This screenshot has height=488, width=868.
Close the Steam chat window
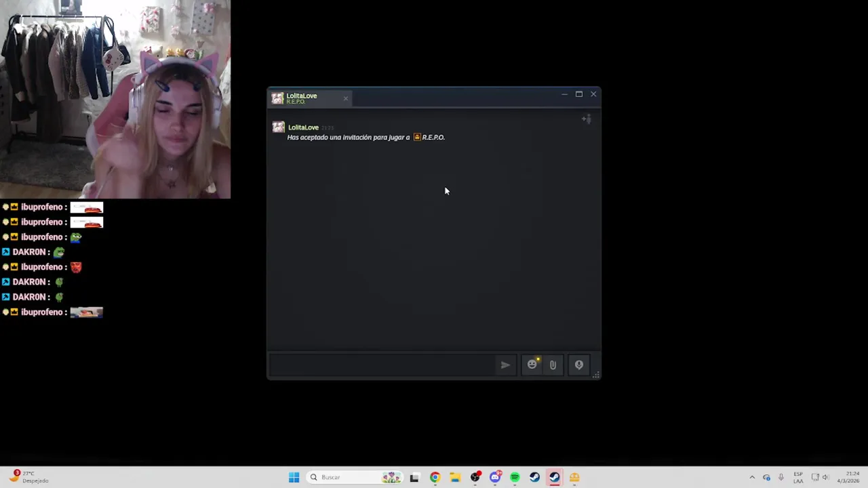coord(593,94)
